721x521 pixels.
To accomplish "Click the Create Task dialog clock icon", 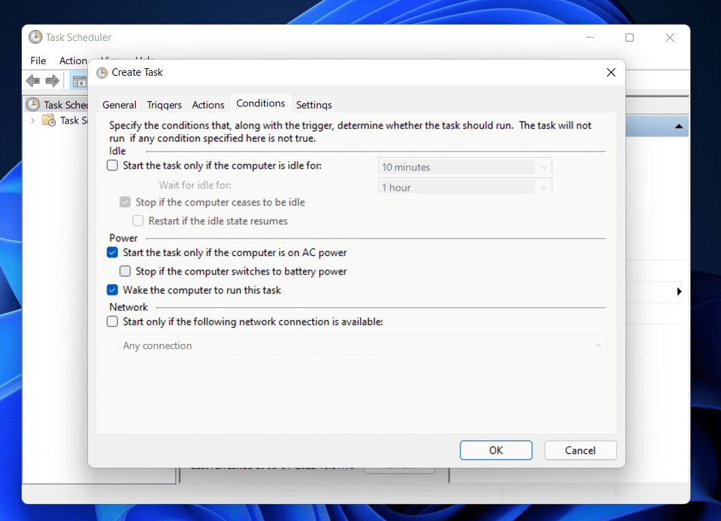I will tap(102, 72).
